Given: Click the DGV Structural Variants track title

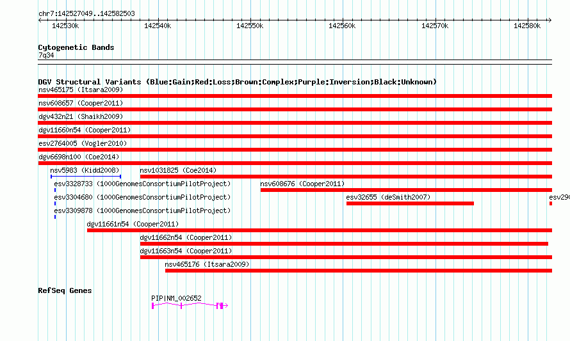Looking at the screenshot, I should point(237,82).
